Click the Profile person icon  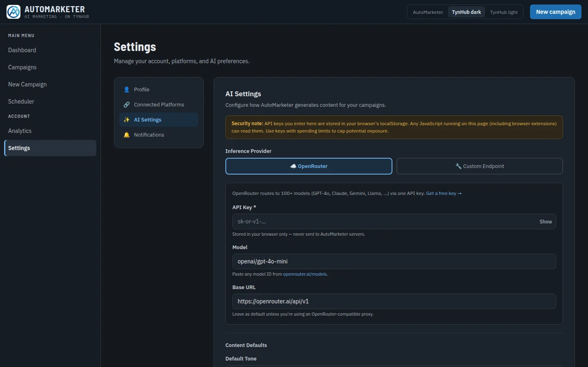(x=127, y=90)
